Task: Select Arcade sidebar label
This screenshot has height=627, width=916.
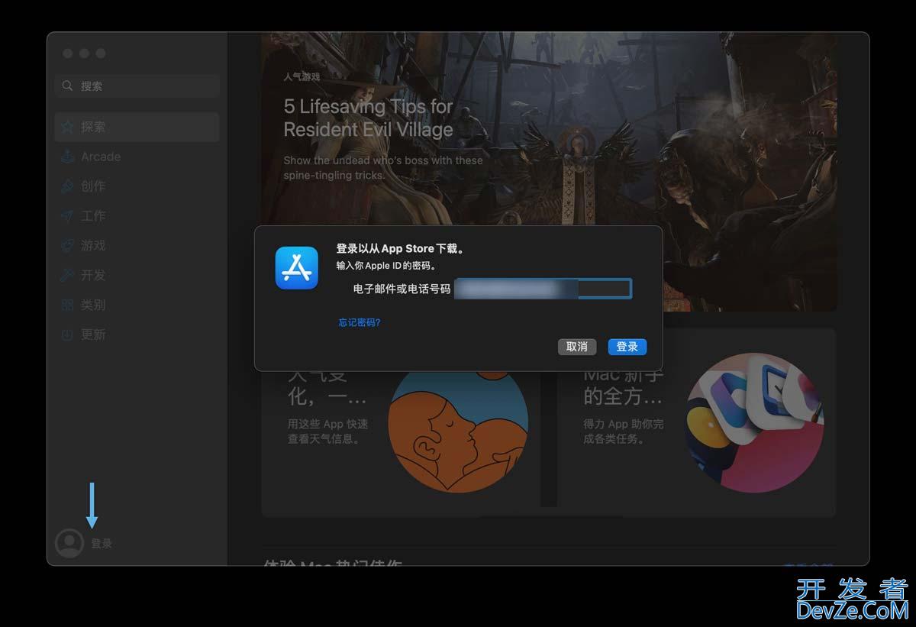Action: [x=101, y=157]
